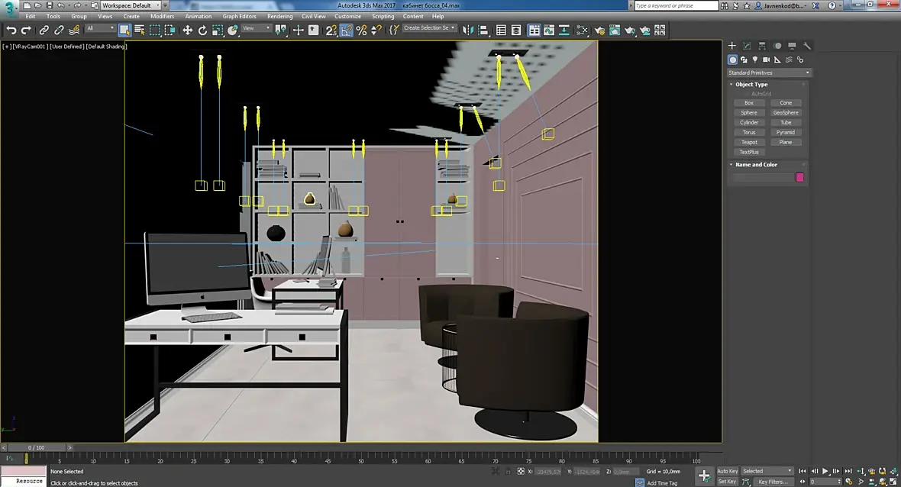
Task: Open the Rendering menu
Action: pyautogui.click(x=279, y=16)
